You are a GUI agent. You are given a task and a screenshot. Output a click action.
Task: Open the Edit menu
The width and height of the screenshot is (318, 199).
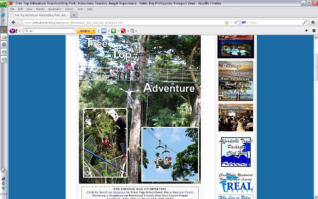[x=20, y=9]
